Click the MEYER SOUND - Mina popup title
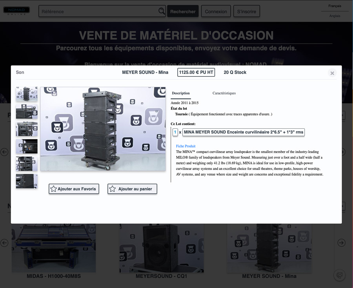This screenshot has height=288, width=353. point(145,72)
